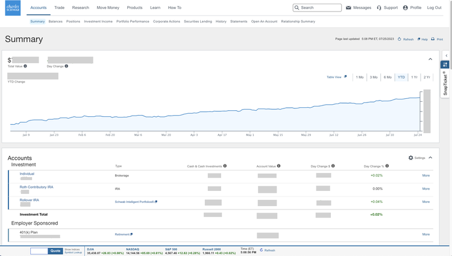
Task: Click the search magnifier icon
Action: coord(297,8)
